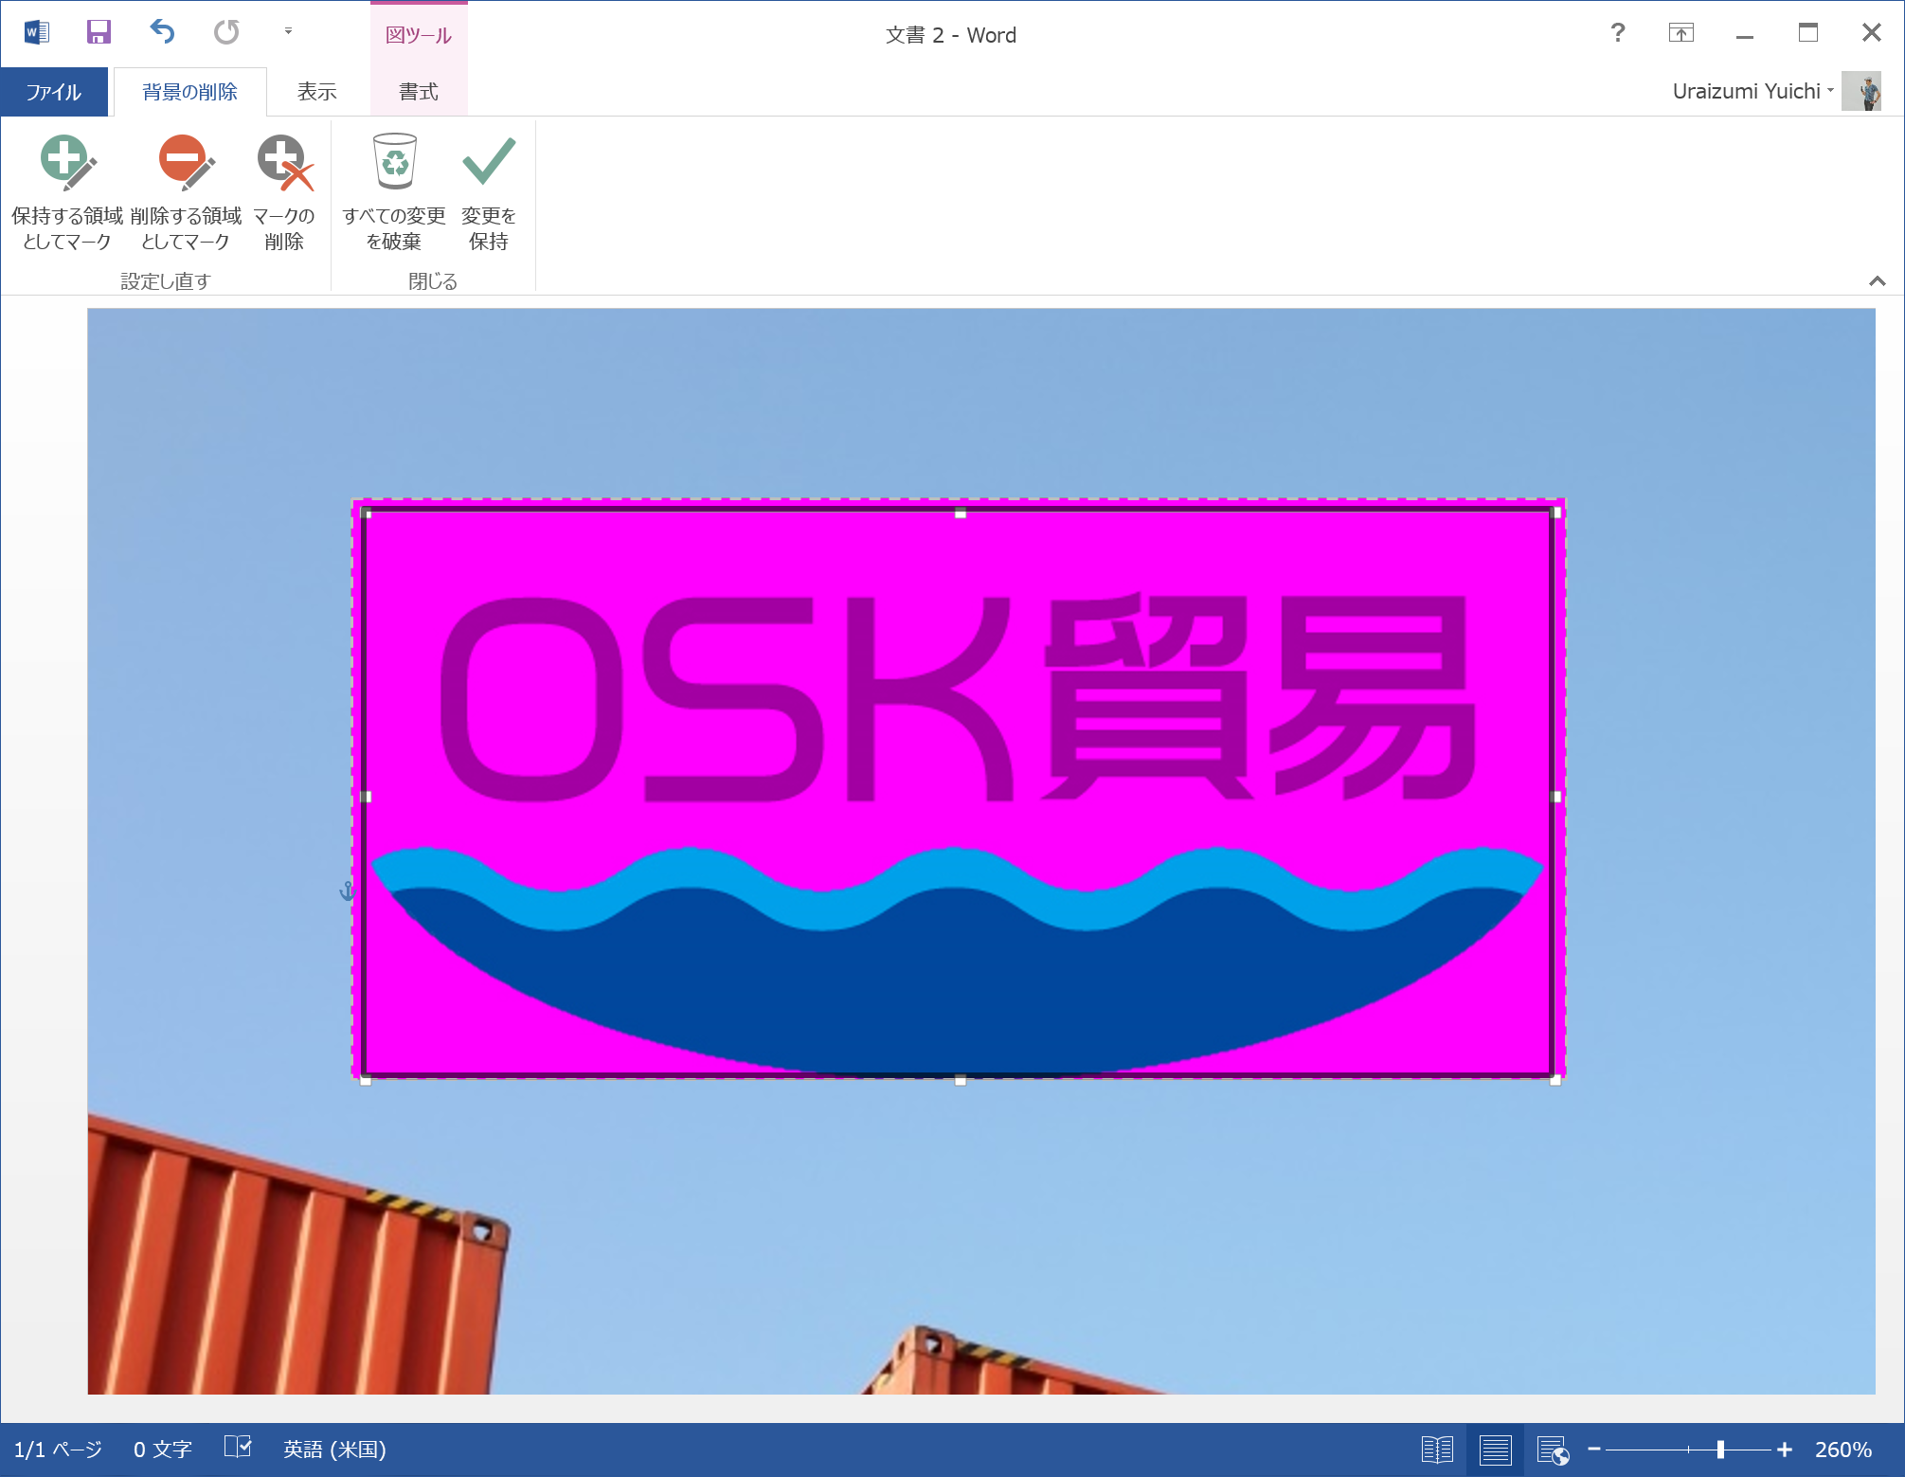Viewport: 1905px width, 1477px height.
Task: Click the 260% zoom level button
Action: (x=1842, y=1450)
